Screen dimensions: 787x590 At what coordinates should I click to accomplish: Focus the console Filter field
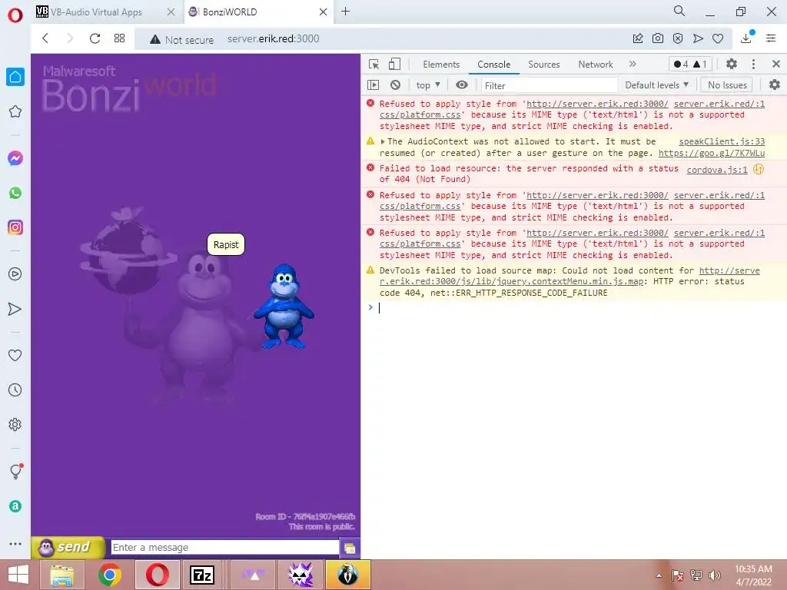(x=549, y=86)
